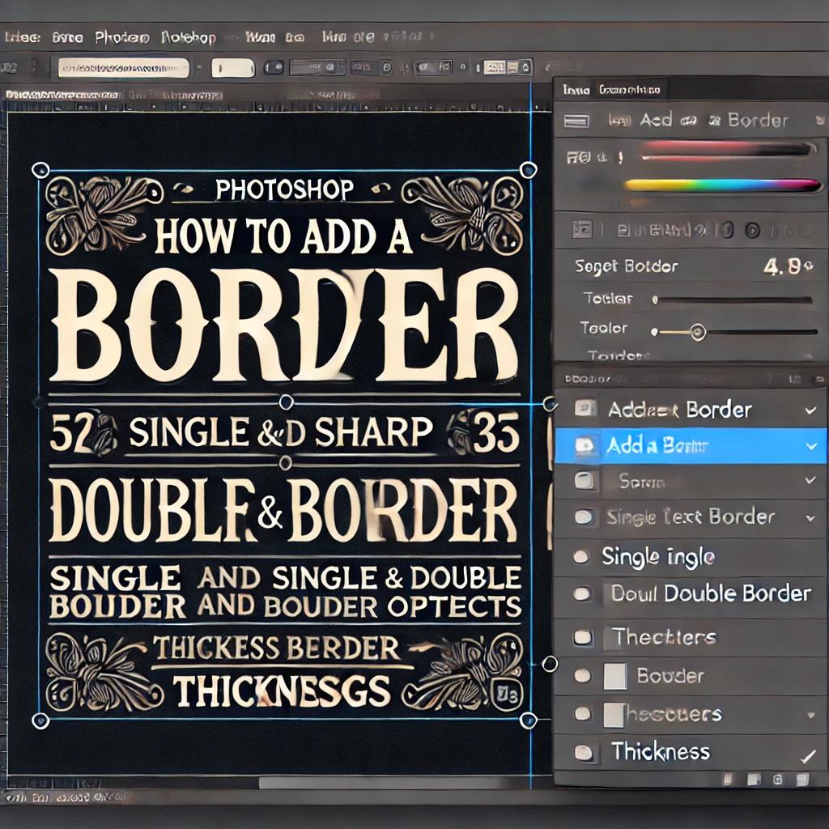Click the wide text field in the options bar
829x829 pixels.
click(x=123, y=68)
